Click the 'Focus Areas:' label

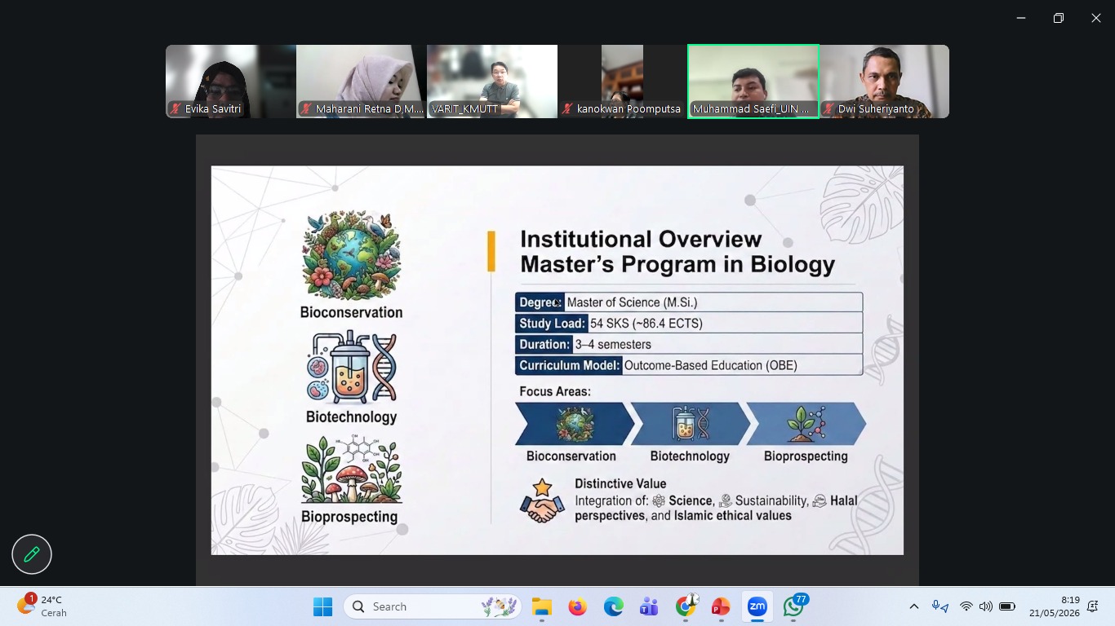[555, 392]
